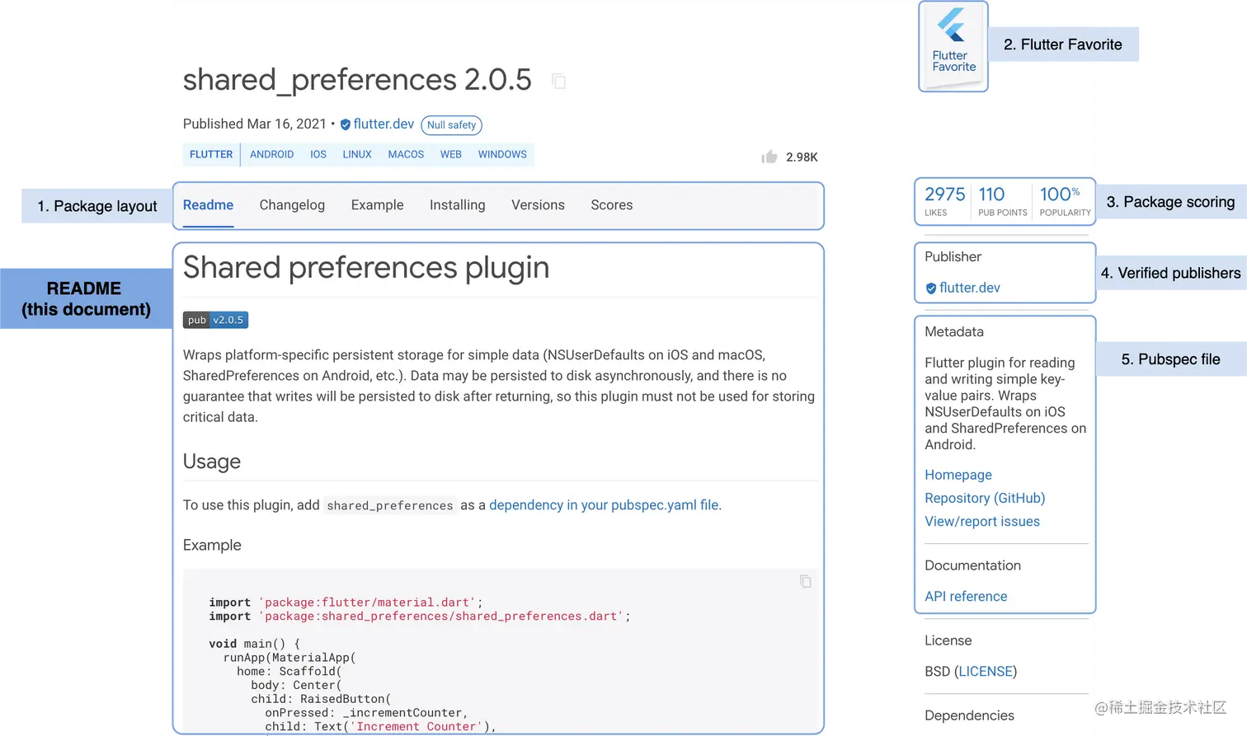This screenshot has width=1247, height=736.
Task: Click the thumbs-up like icon
Action: [x=769, y=157]
